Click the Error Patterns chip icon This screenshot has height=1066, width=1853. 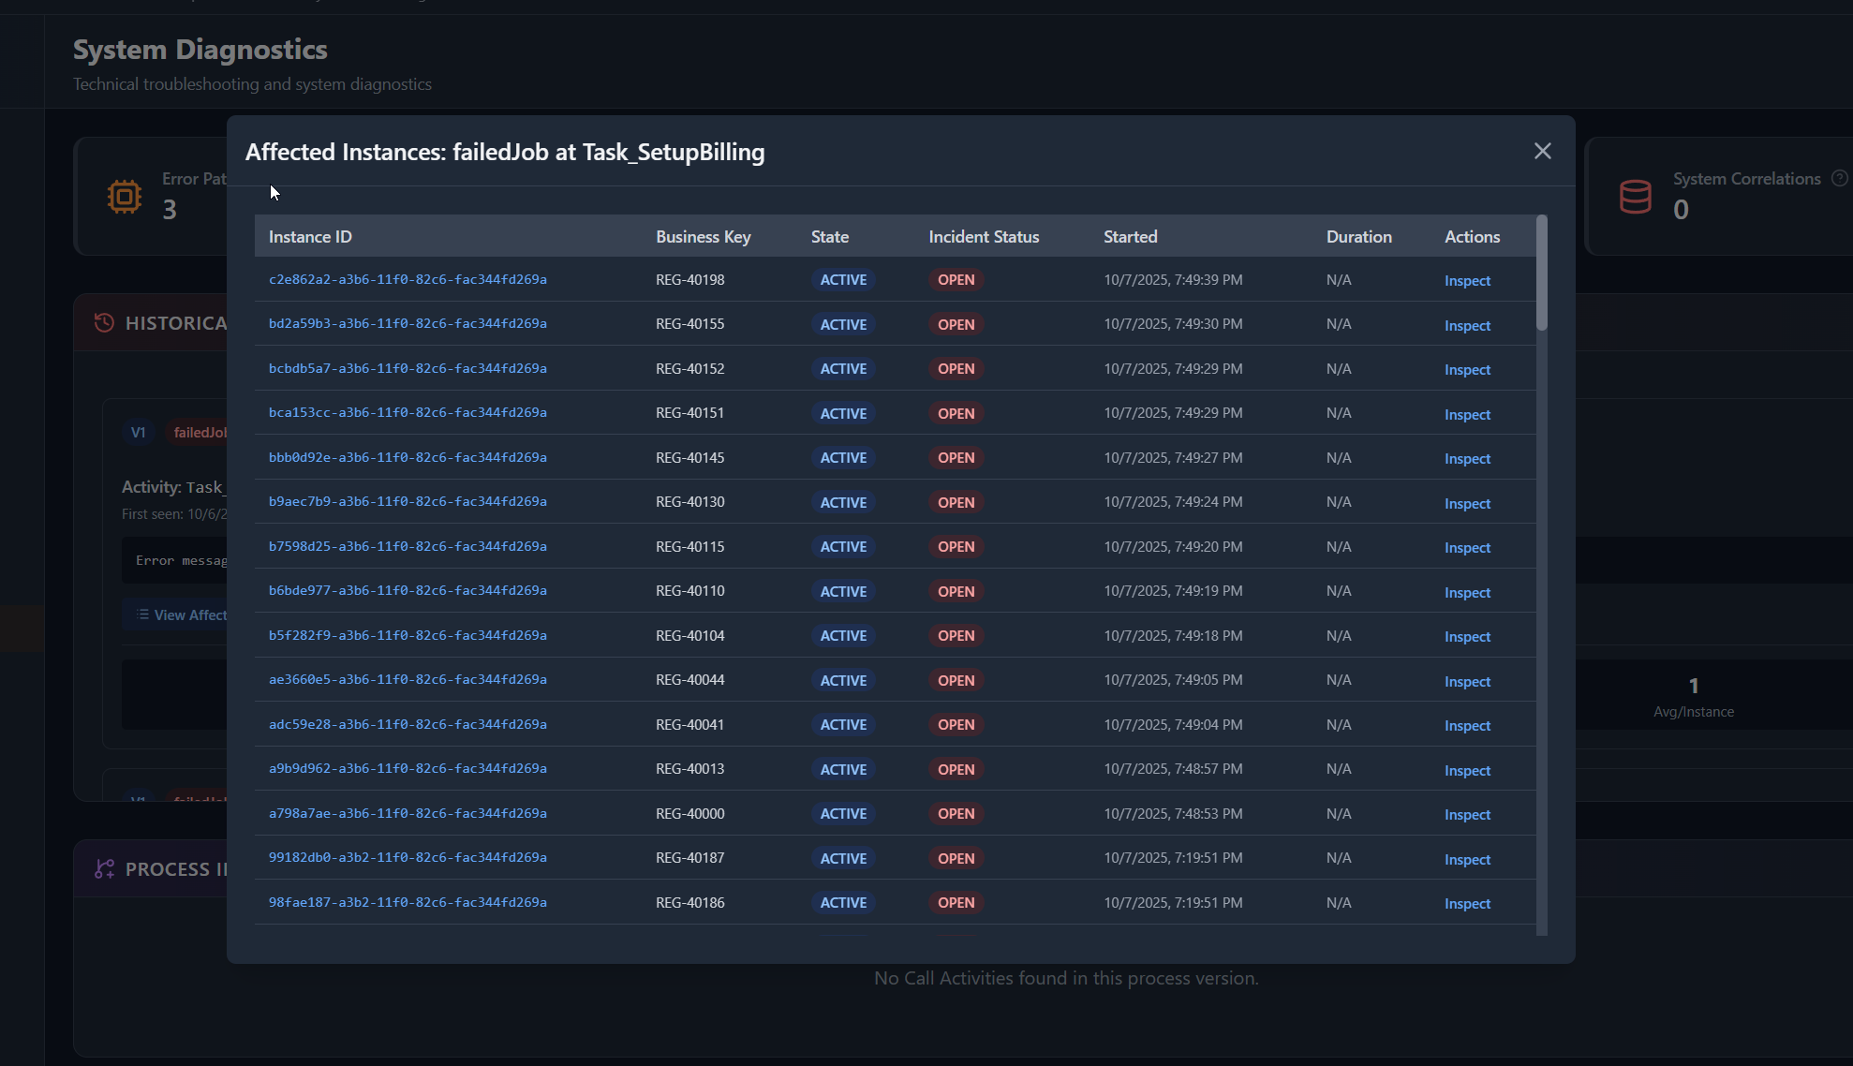coord(124,197)
